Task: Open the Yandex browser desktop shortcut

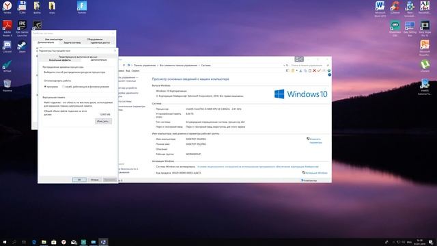Action: pyautogui.click(x=8, y=8)
